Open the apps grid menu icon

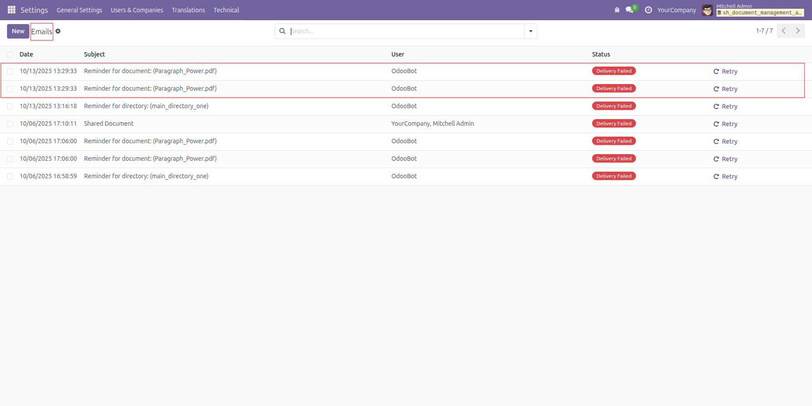(11, 10)
